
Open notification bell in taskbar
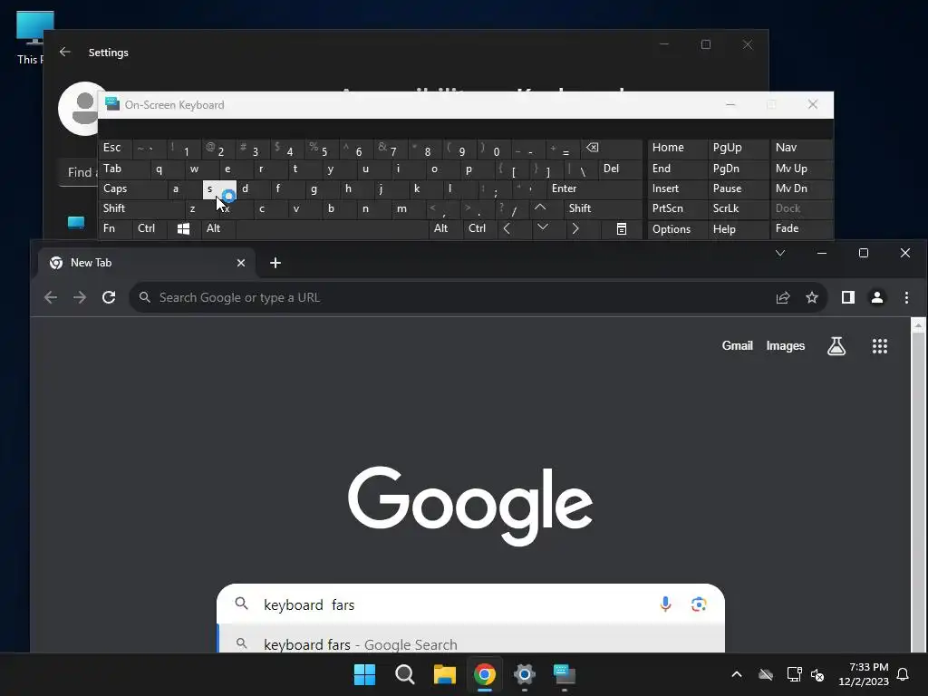tap(903, 674)
